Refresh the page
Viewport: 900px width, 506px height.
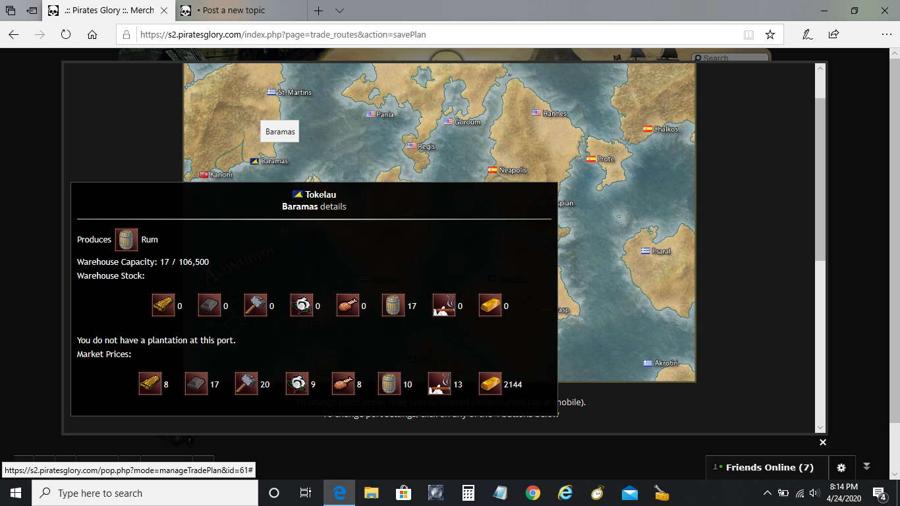click(66, 34)
